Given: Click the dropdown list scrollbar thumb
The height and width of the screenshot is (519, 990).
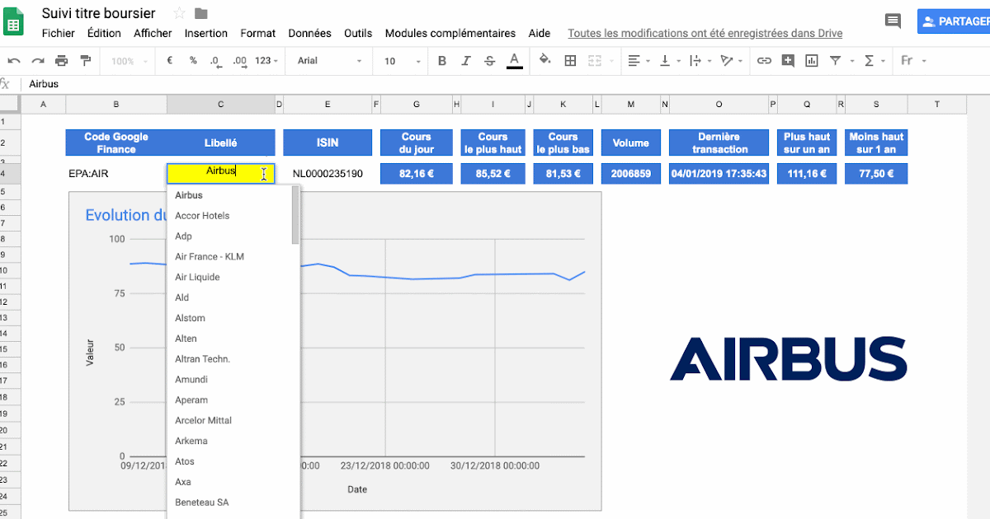Looking at the screenshot, I should [x=296, y=216].
